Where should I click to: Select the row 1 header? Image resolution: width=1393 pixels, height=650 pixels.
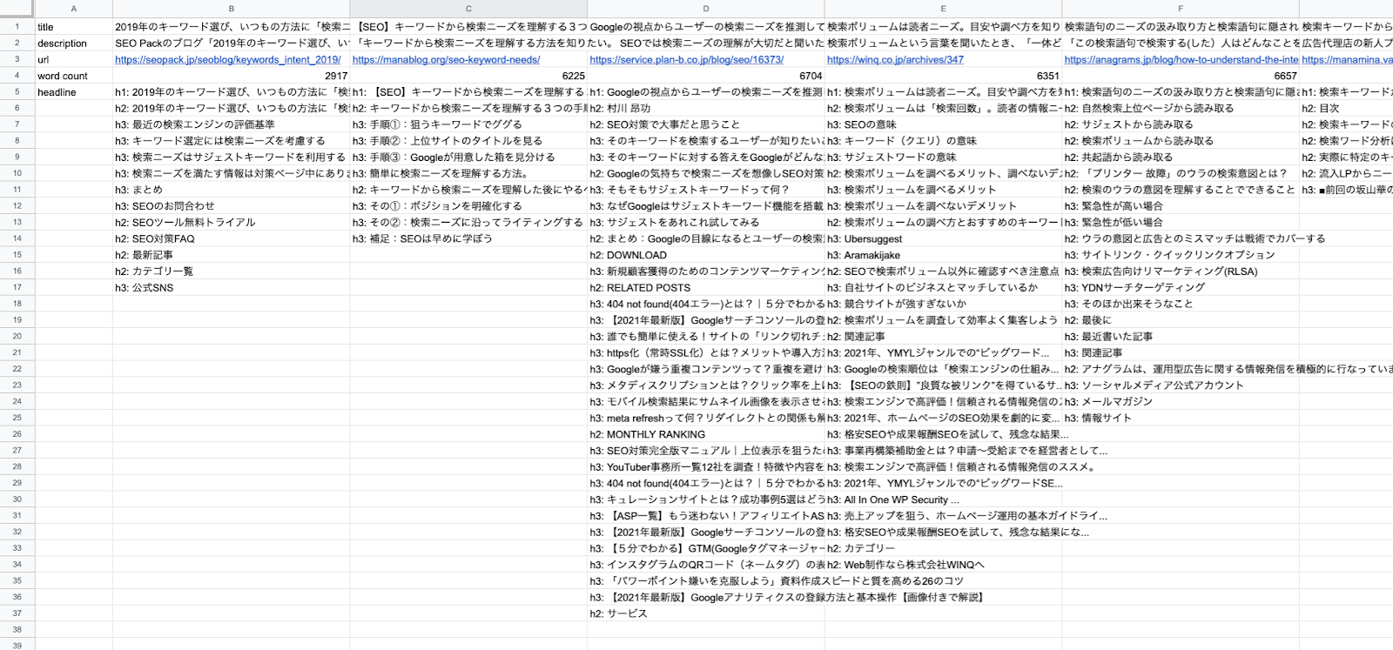coord(17,27)
